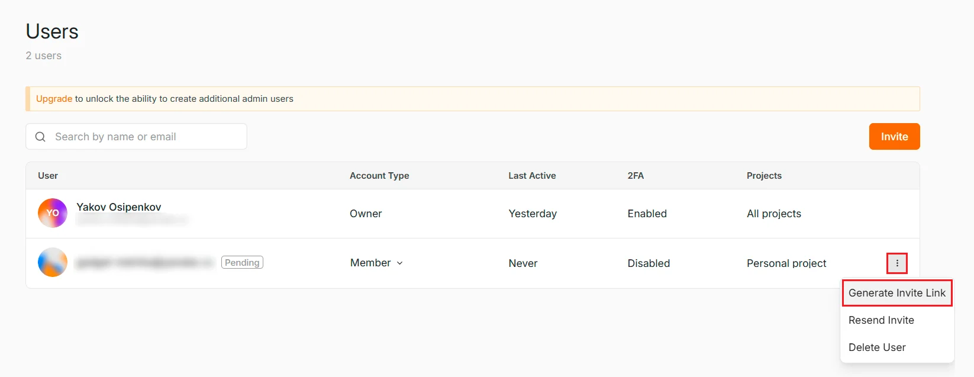Click the Pending status badge
974x377 pixels.
tap(242, 262)
